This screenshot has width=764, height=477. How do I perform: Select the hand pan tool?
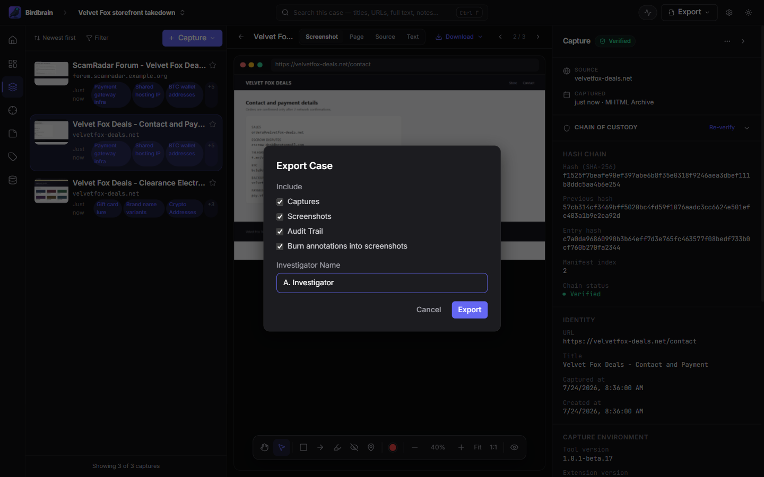point(265,447)
